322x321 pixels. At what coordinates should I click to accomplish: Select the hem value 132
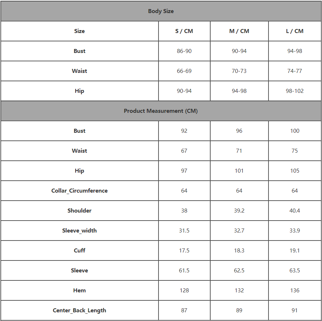point(239,291)
